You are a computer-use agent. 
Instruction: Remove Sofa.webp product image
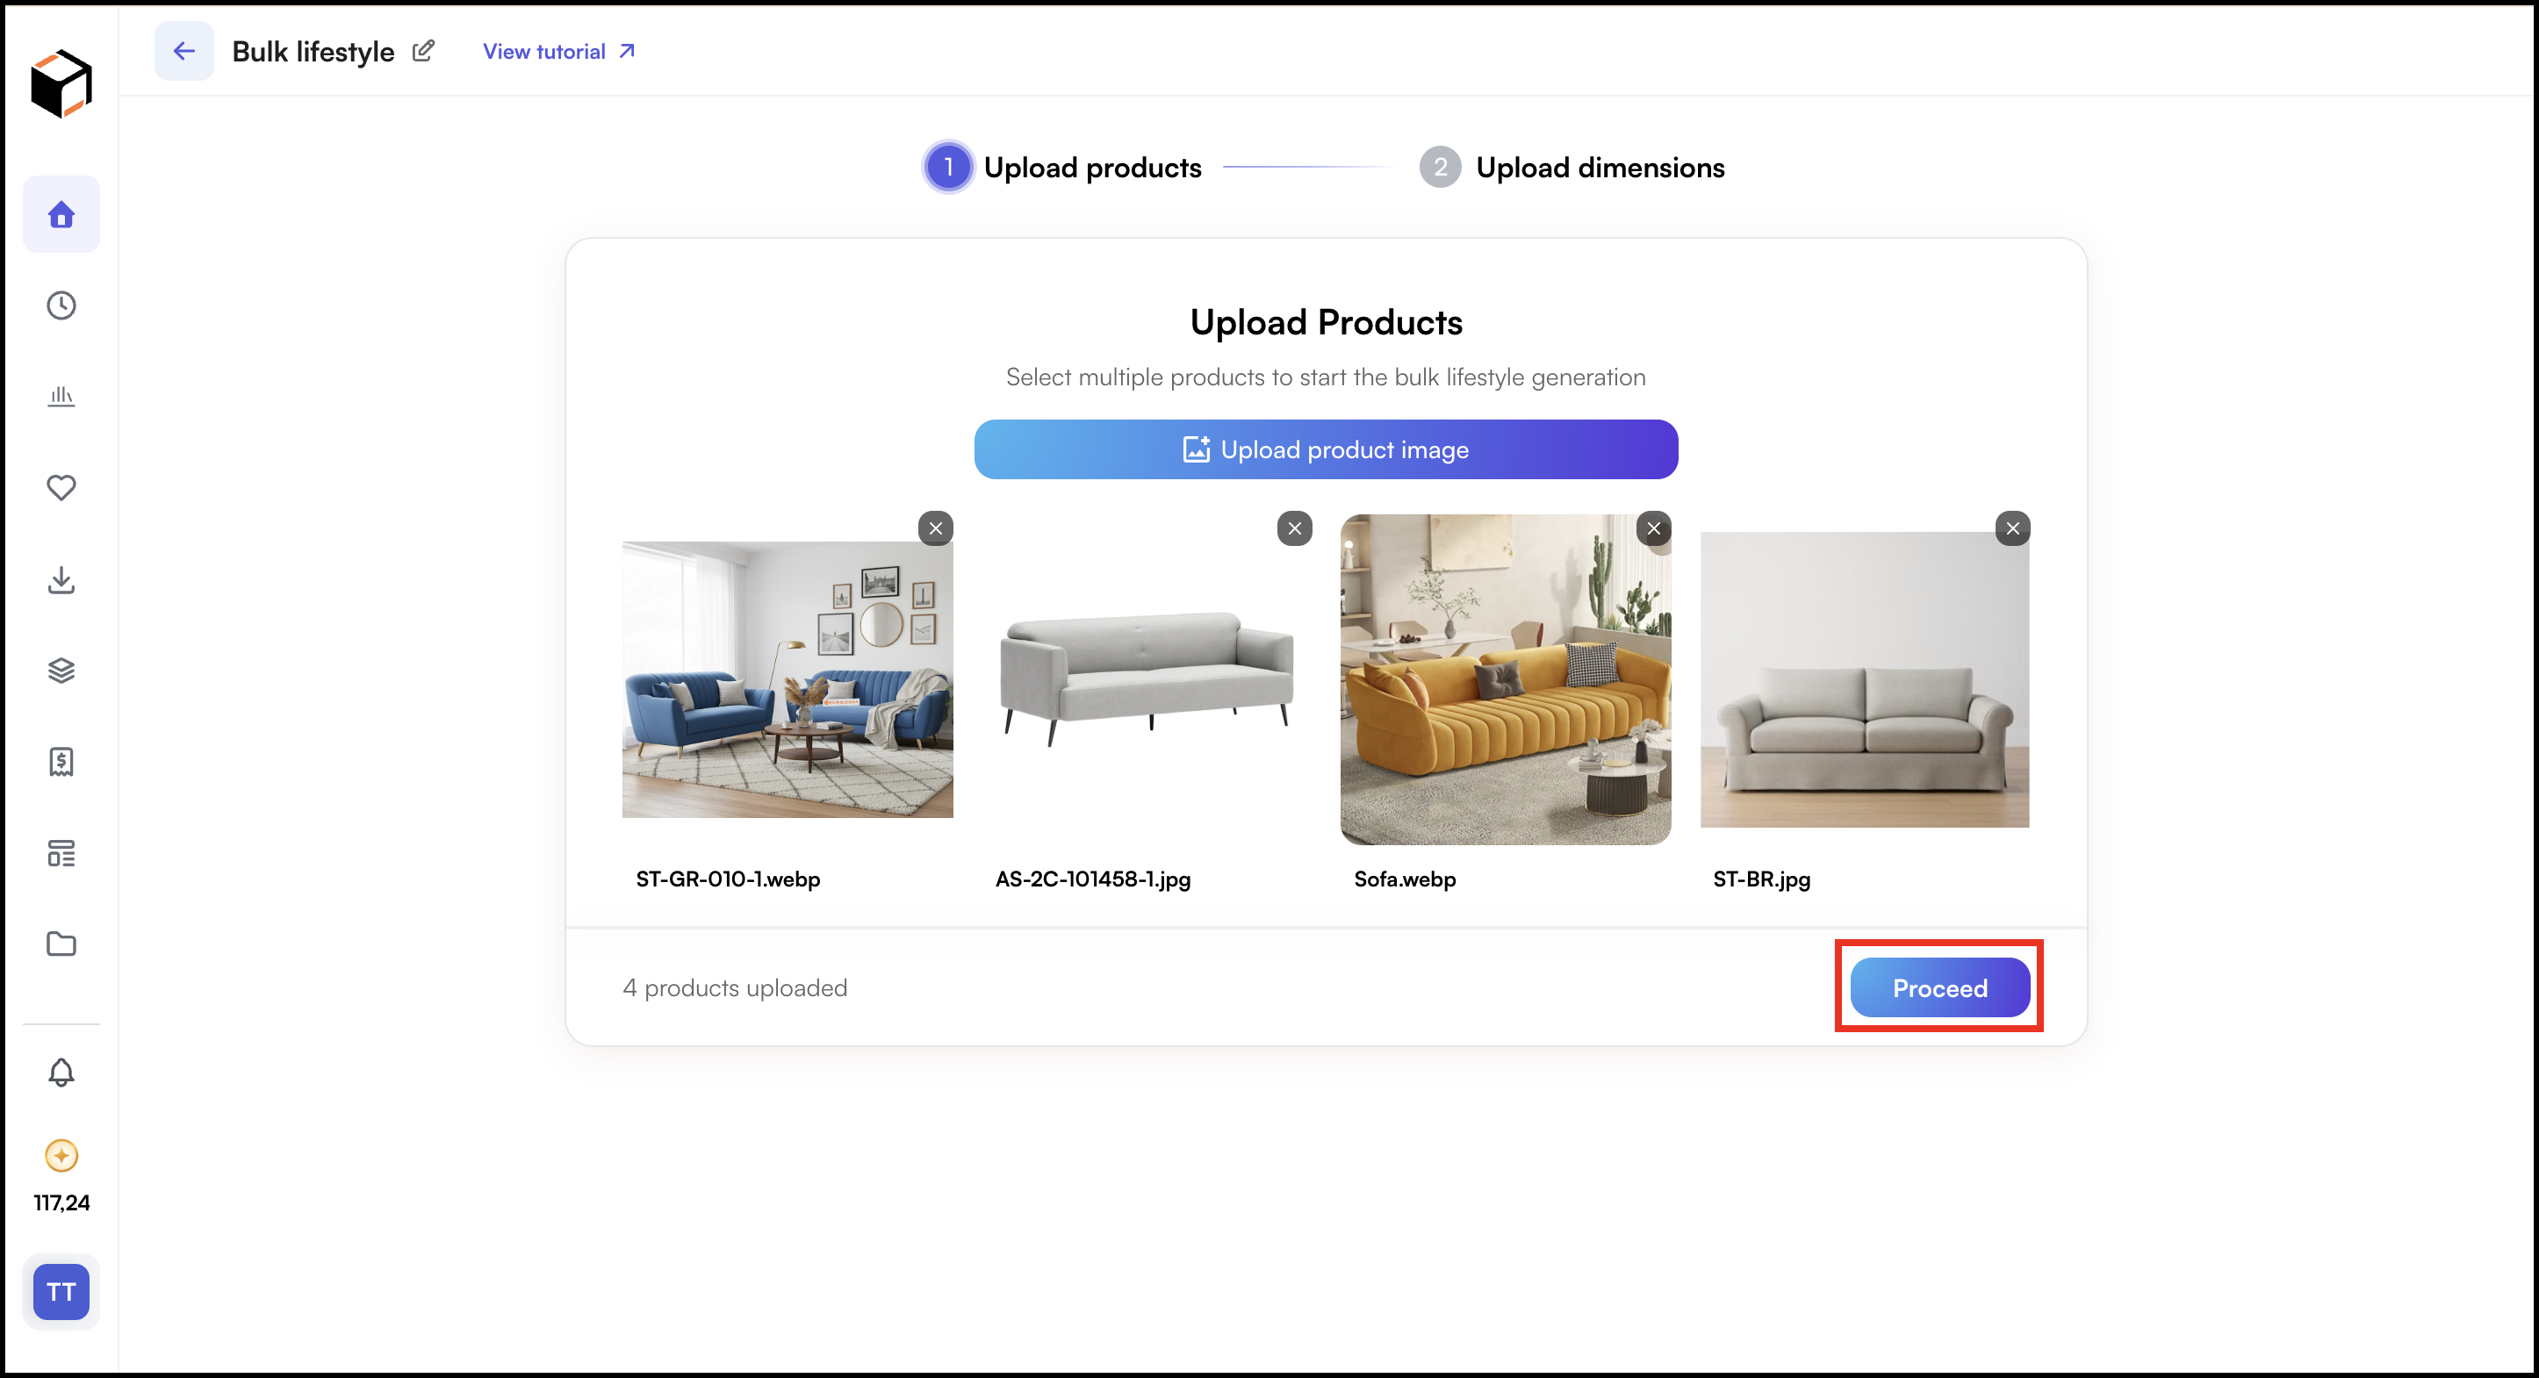pyautogui.click(x=1654, y=528)
